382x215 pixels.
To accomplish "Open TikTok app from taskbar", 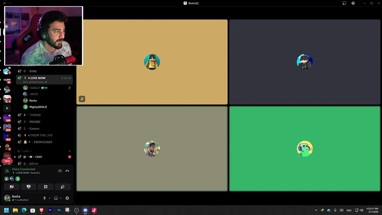I will (94, 210).
